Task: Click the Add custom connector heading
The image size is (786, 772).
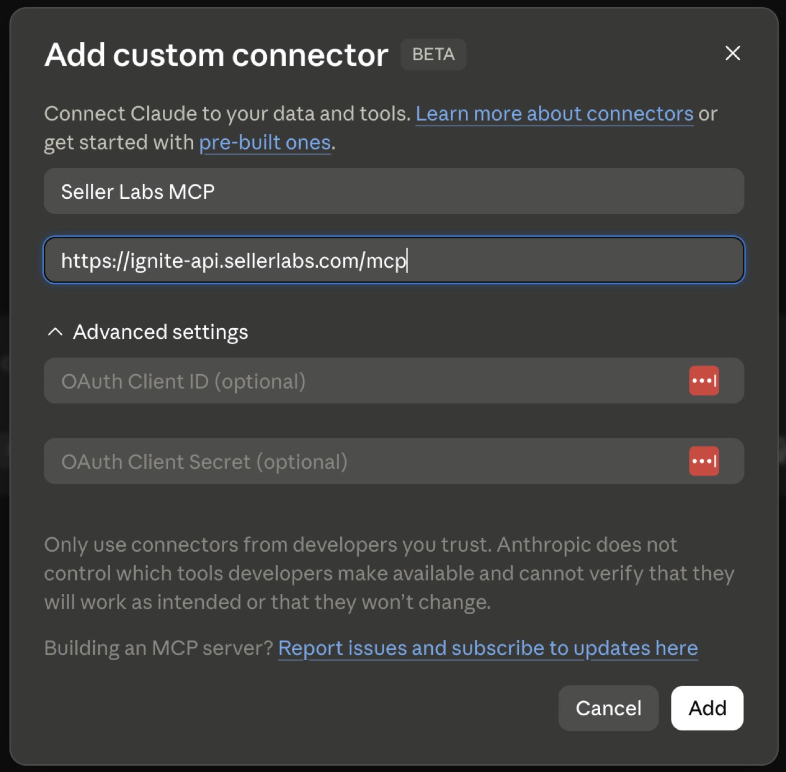Action: [x=216, y=55]
